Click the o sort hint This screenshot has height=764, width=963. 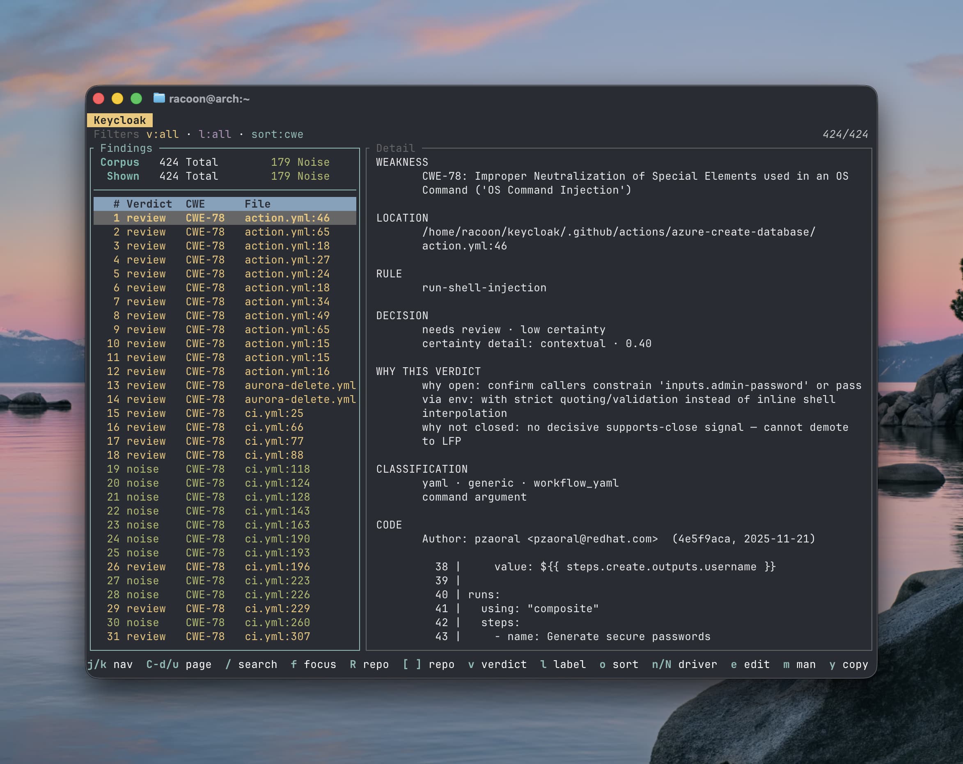(x=619, y=664)
